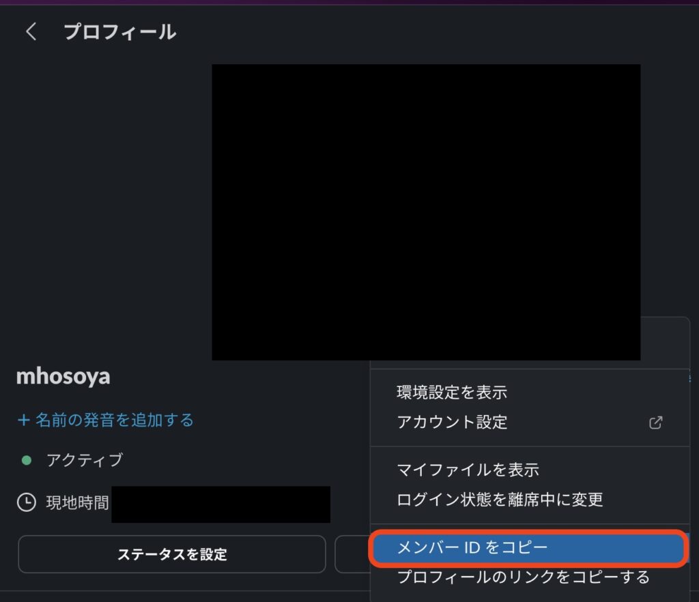699x602 pixels.
Task: Click the external link icon next to アカウント設定
Action: click(655, 422)
